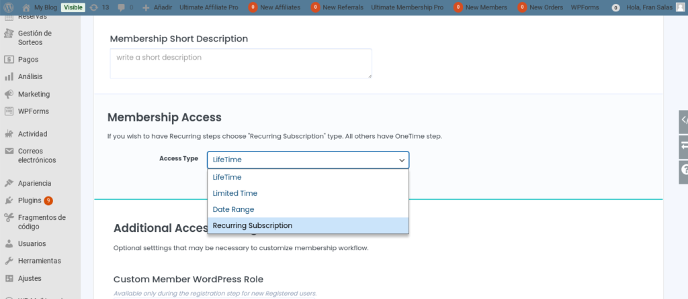
Task: Choose Recurring Subscription option
Action: [x=308, y=225]
